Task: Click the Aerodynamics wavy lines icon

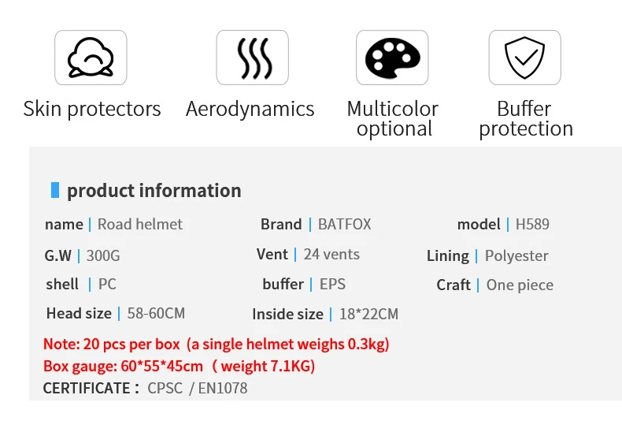Action: pyautogui.click(x=252, y=58)
